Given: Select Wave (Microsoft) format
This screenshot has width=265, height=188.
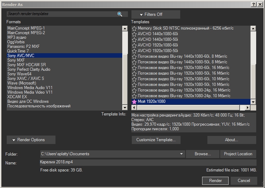Looking at the screenshot, I should point(65,83).
